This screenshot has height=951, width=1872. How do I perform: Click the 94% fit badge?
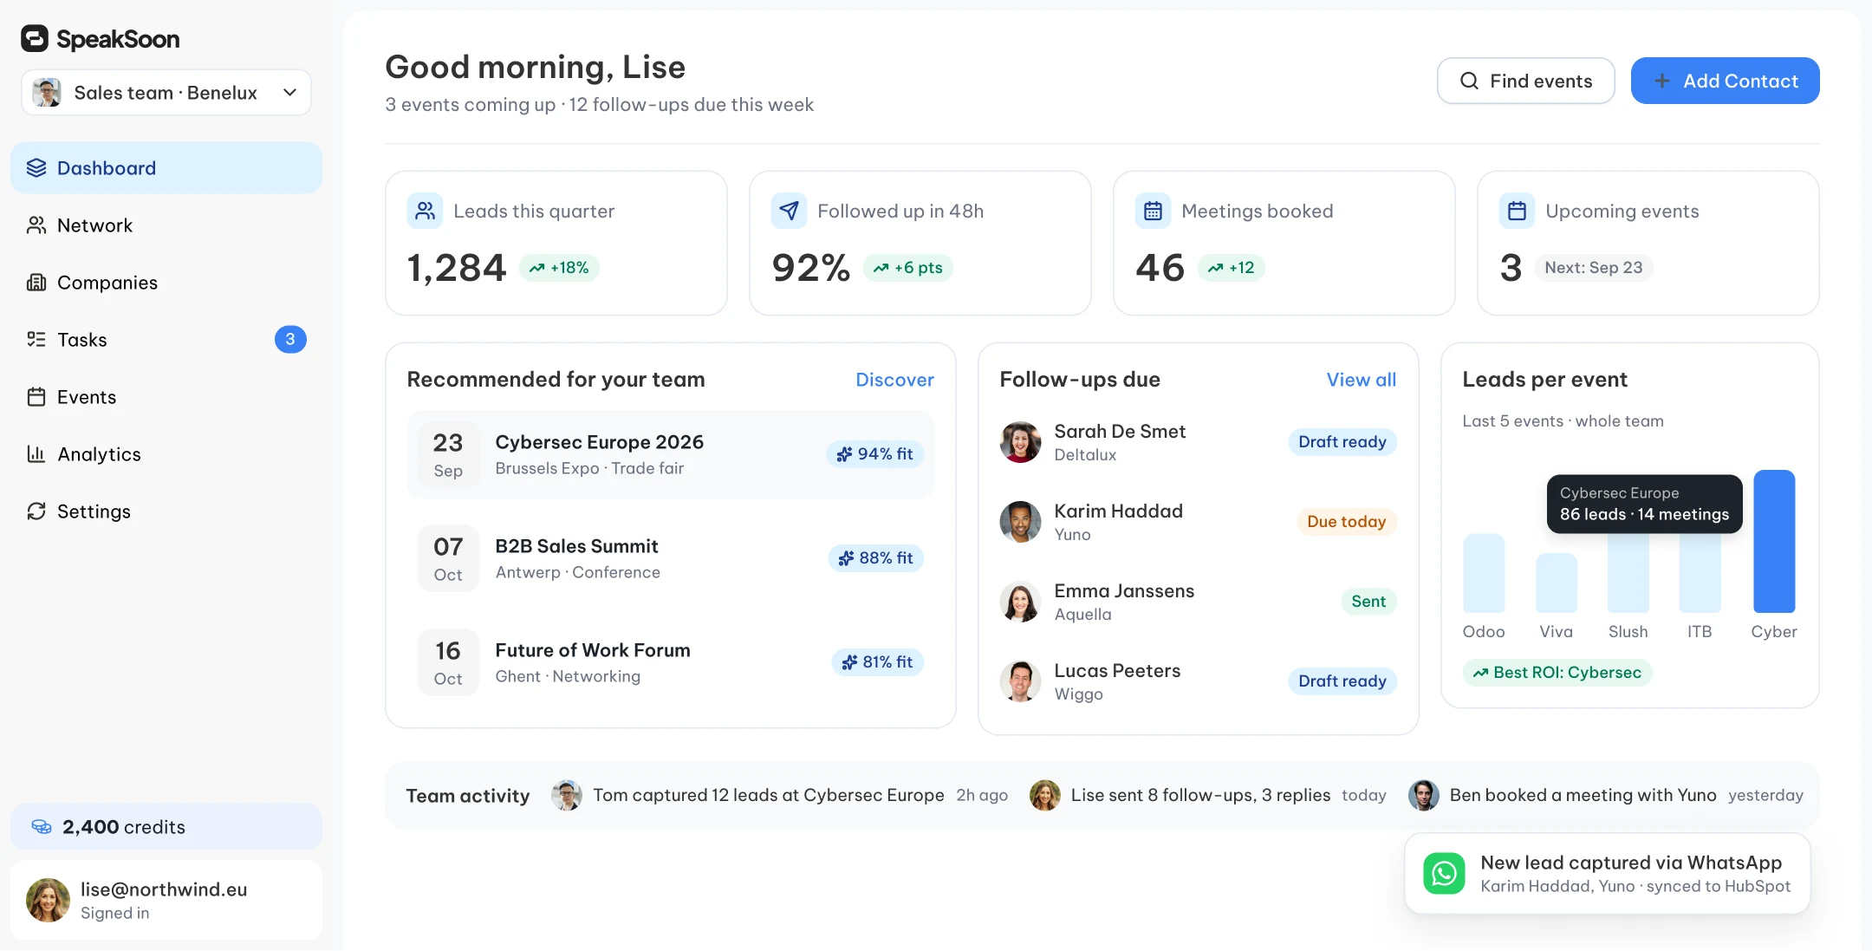[x=874, y=454]
